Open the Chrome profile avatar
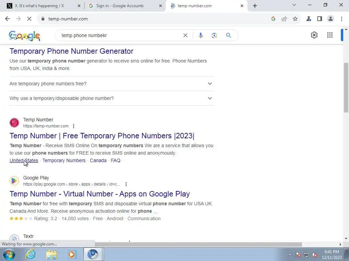Screen dimensions: 349x261 click(331, 19)
